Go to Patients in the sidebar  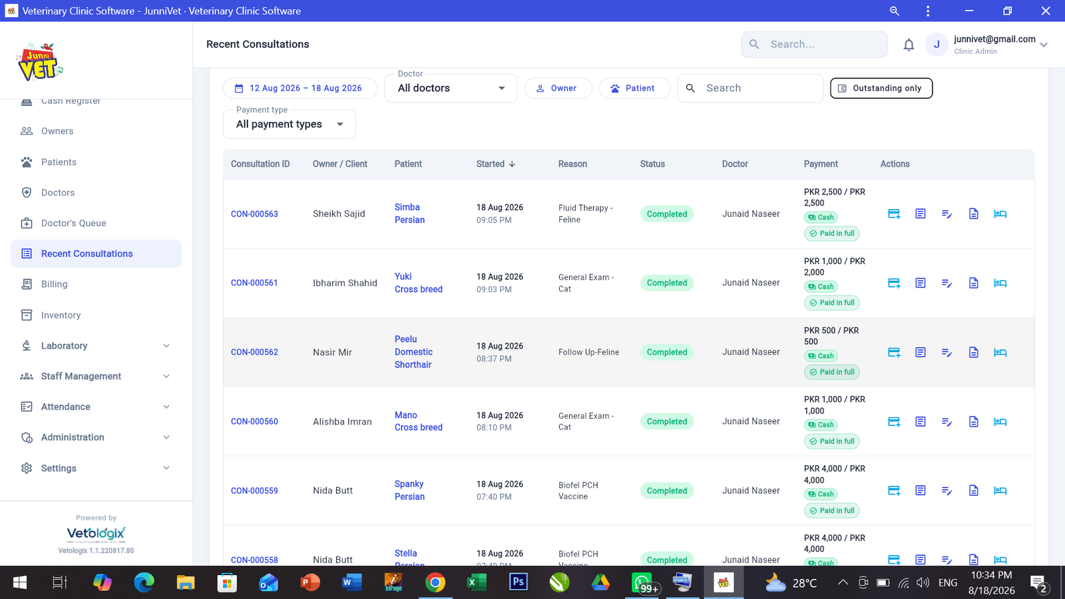point(96,162)
